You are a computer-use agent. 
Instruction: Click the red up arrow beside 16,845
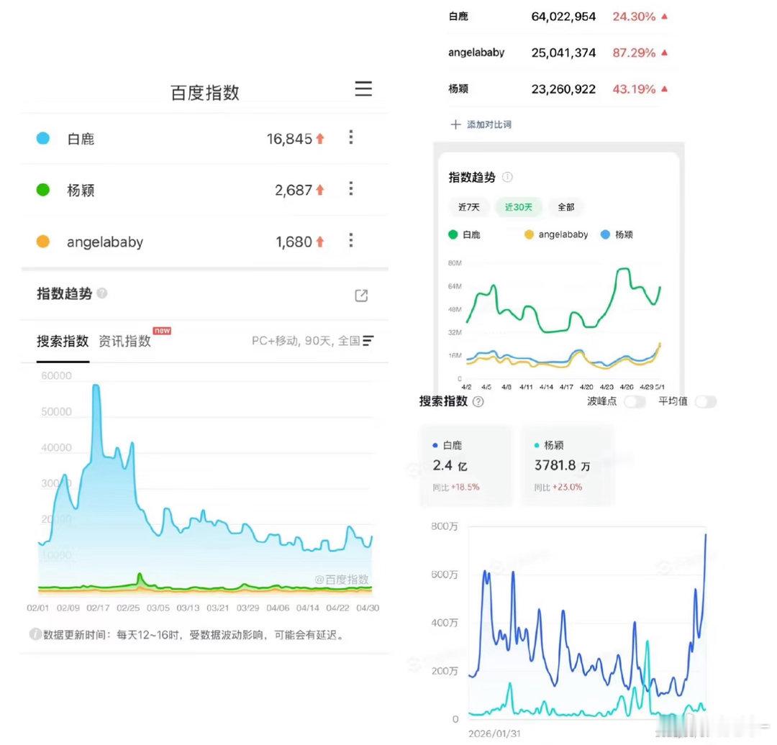[320, 139]
